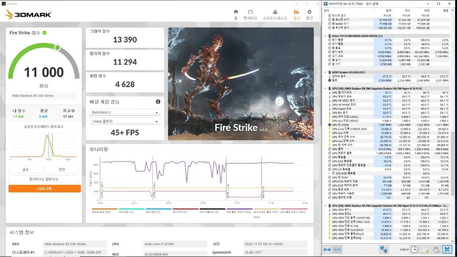This screenshot has width=457, height=257.
Task: Open the Results (결과) orange bar icon
Action: tap(296, 12)
